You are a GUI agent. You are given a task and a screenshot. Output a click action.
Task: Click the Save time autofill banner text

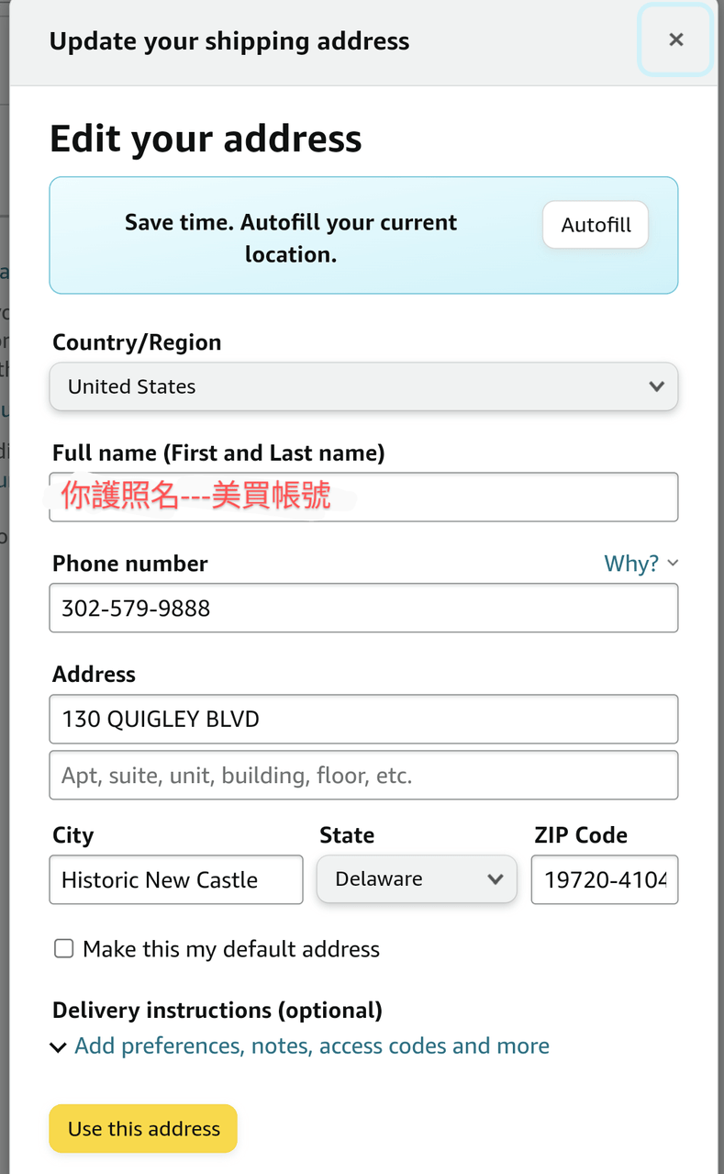tap(291, 238)
